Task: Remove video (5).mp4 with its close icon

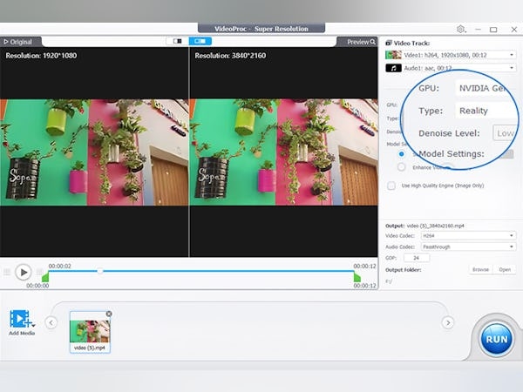Action: 109,314
